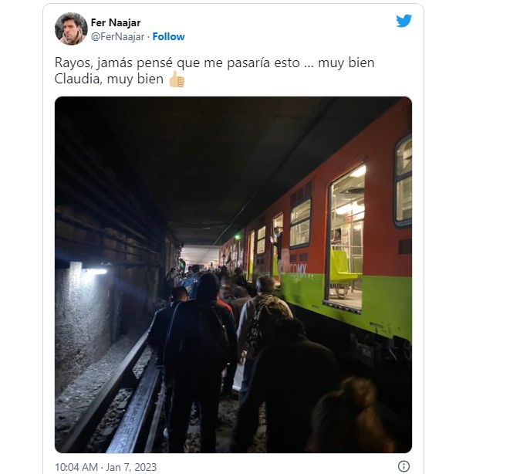Open the 10:04 AM timestamp link
Viewport: 520px width, 474px height.
tap(76, 467)
